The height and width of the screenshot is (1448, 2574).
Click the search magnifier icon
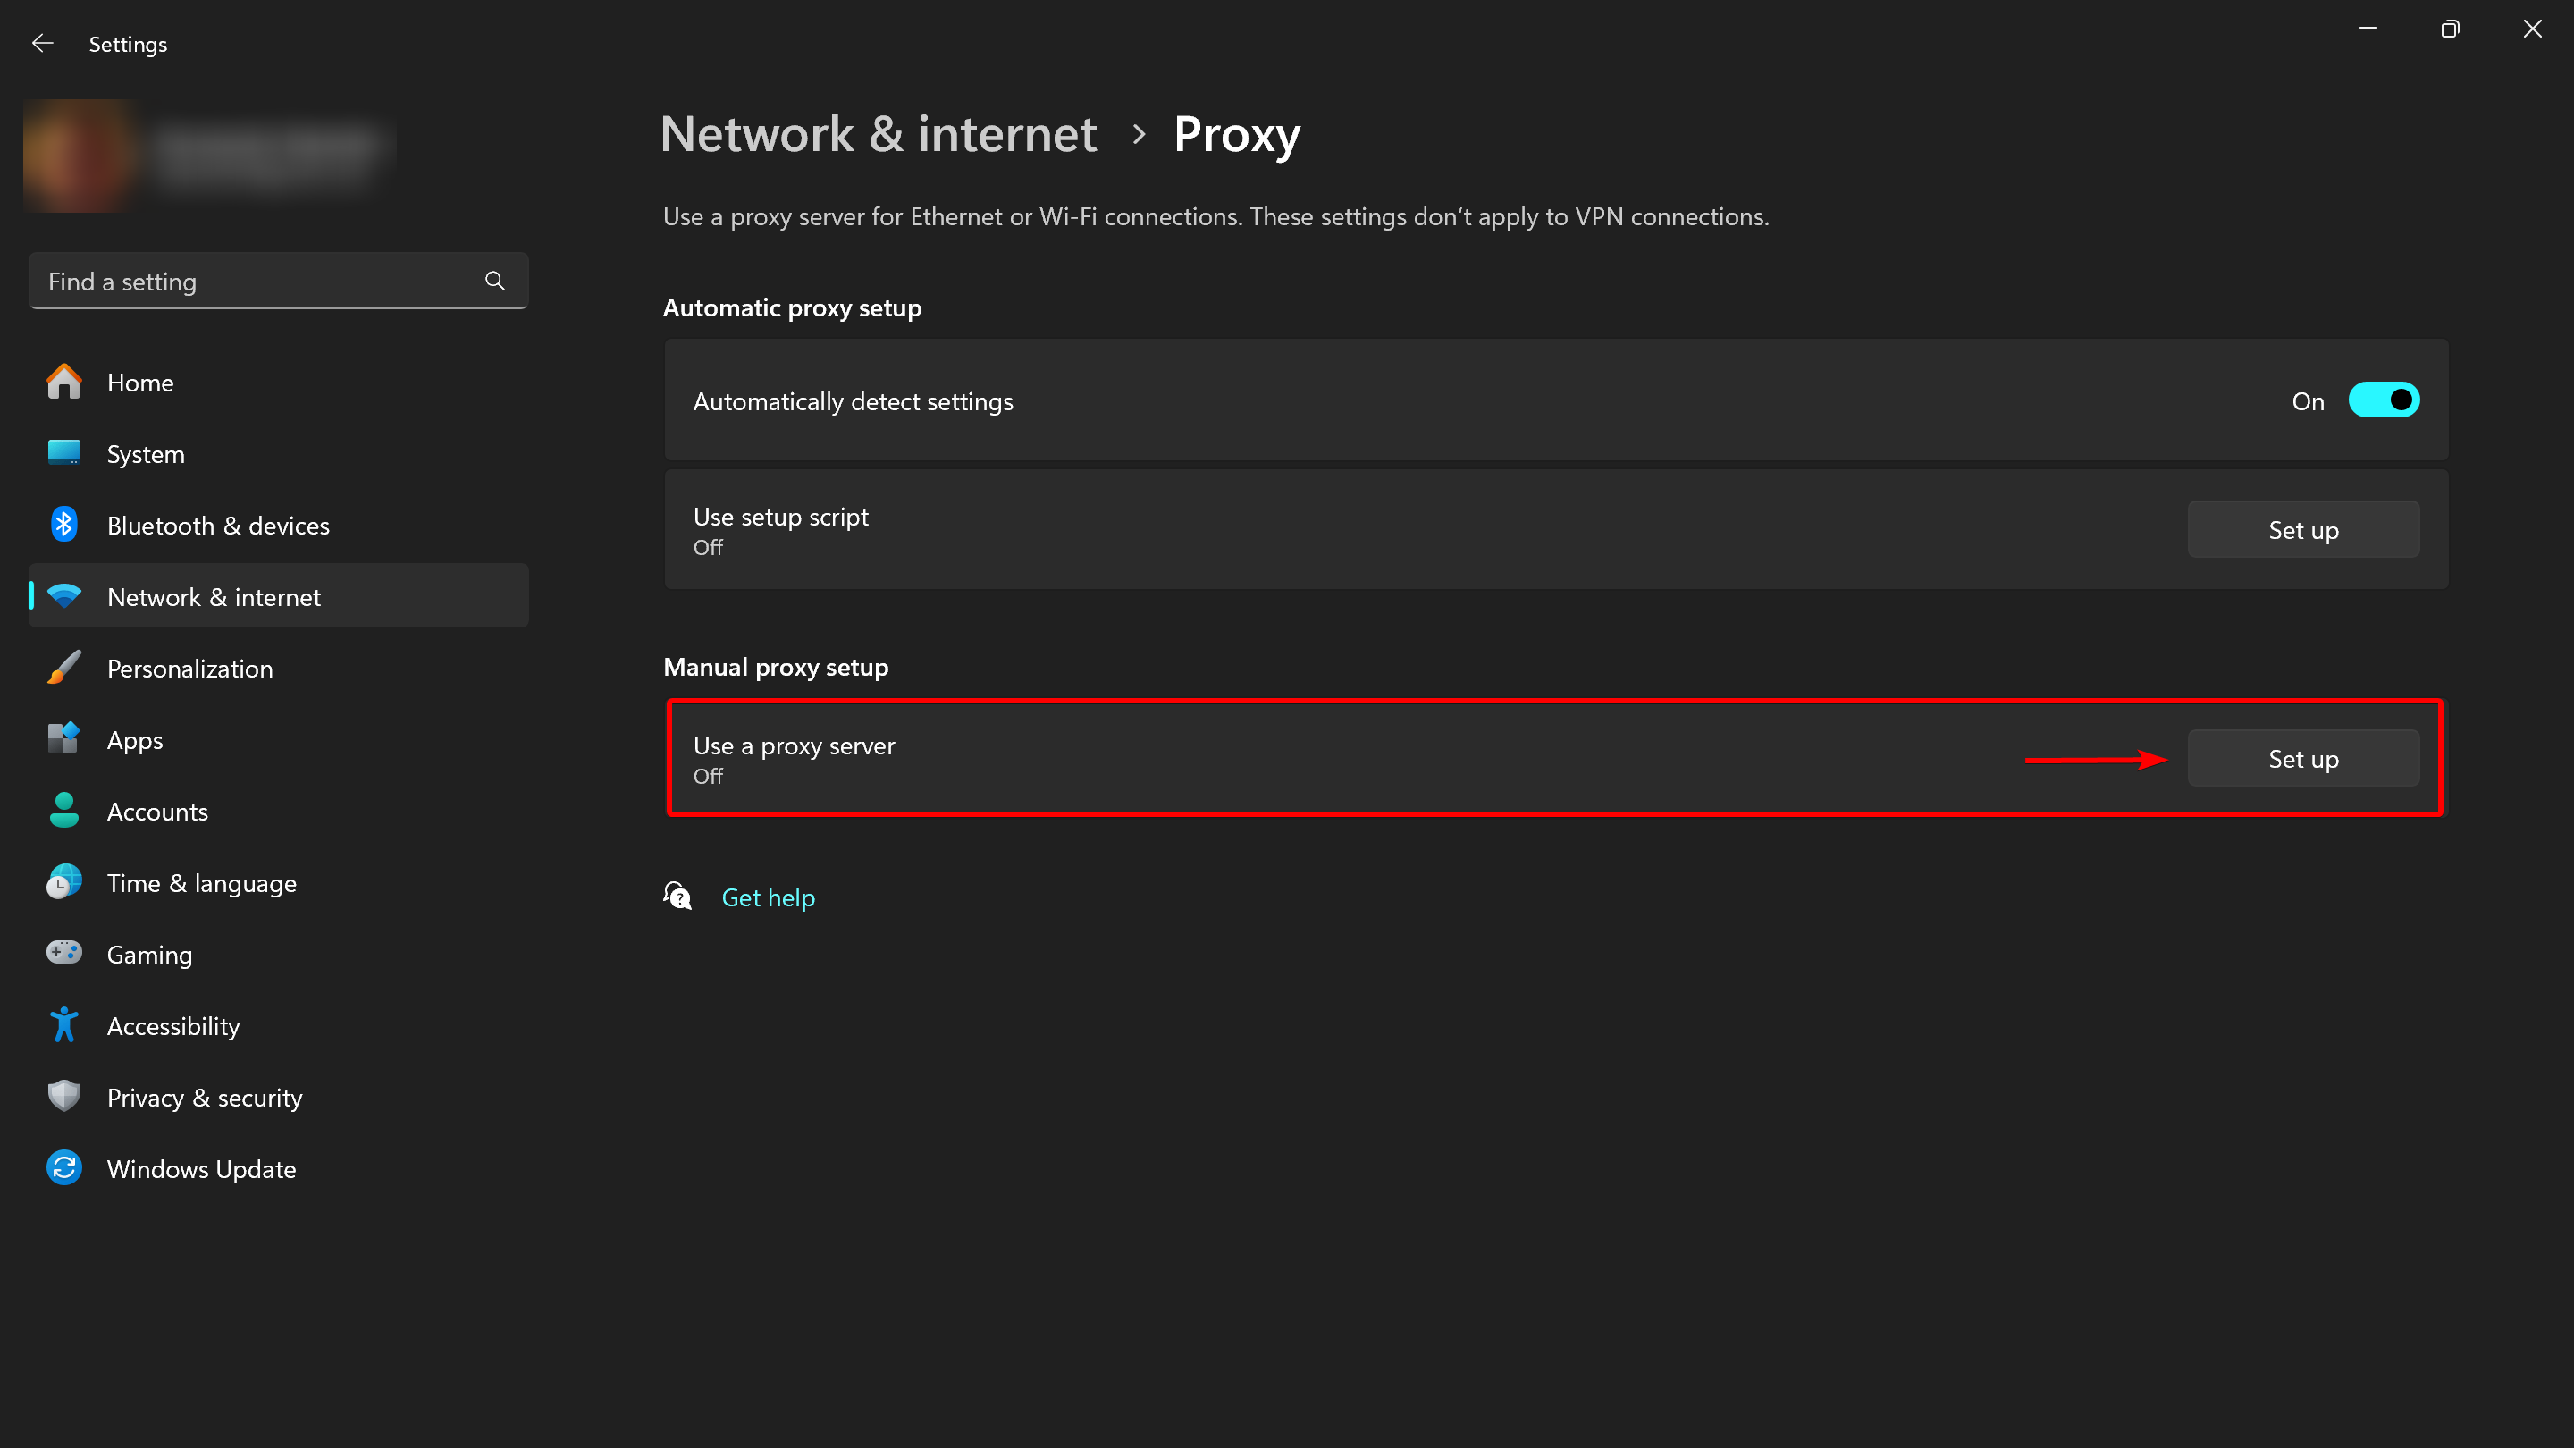[494, 281]
